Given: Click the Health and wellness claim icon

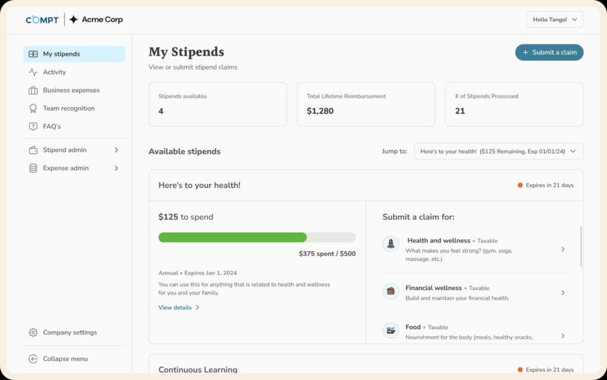Looking at the screenshot, I should pyautogui.click(x=391, y=244).
